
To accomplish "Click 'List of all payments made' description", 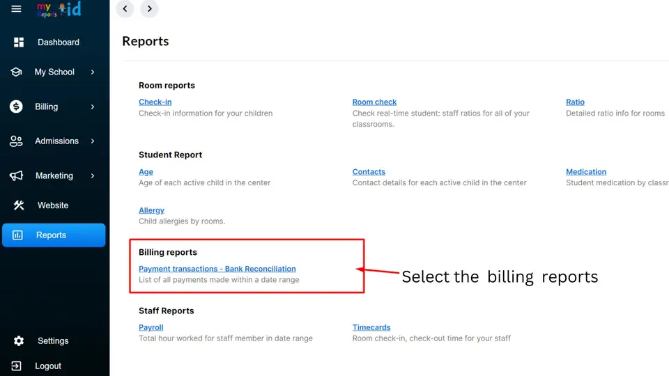I will point(219,280).
